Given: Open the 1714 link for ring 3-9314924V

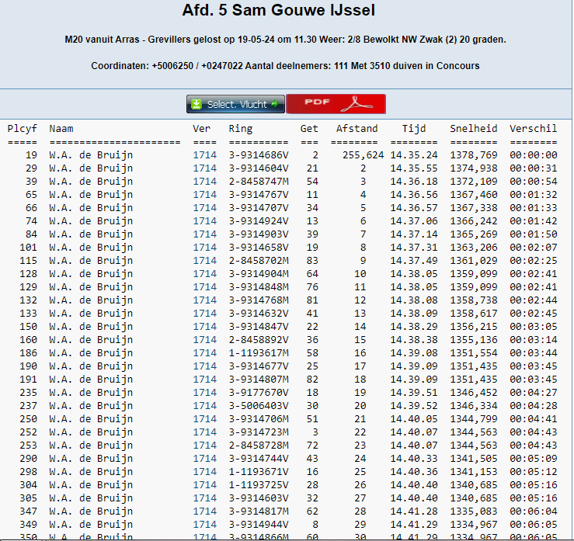Looking at the screenshot, I should pos(204,220).
